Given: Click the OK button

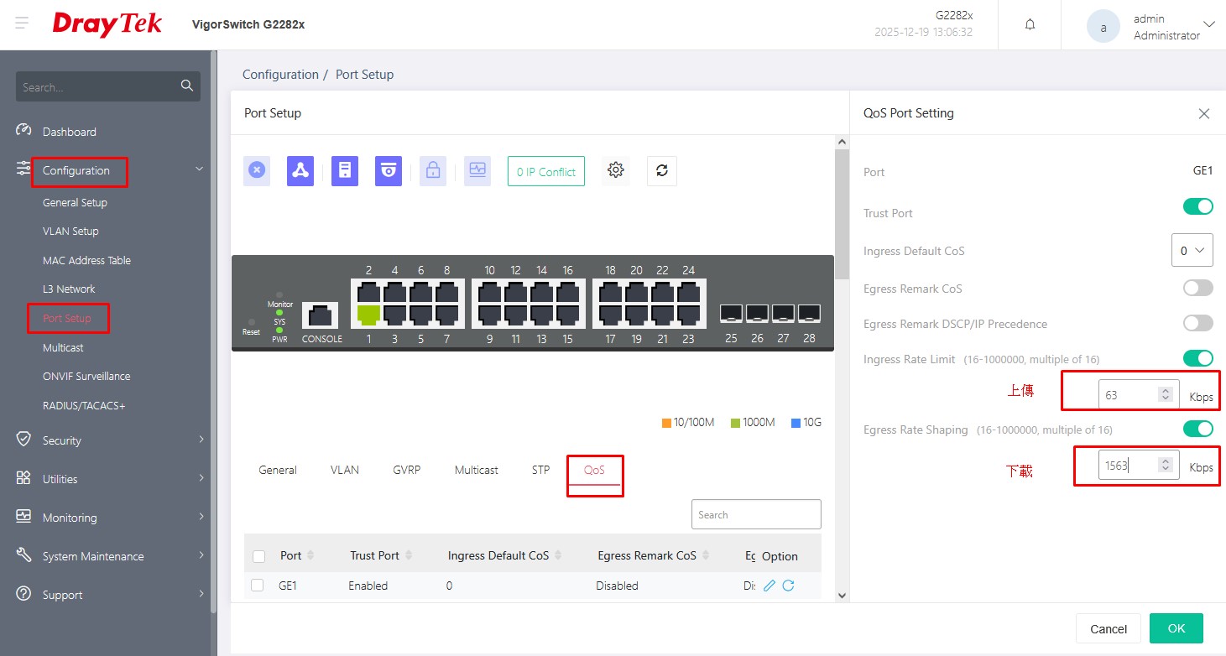Looking at the screenshot, I should coord(1176,628).
